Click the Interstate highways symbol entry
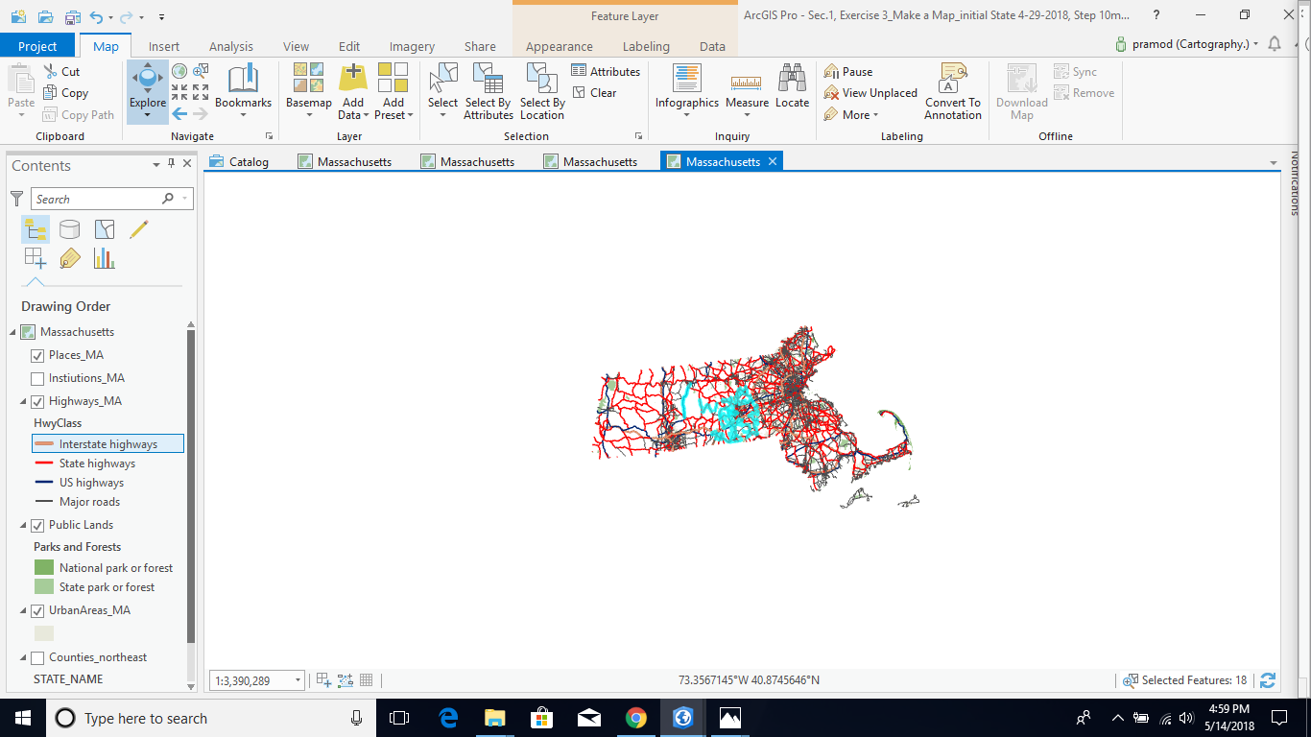 [x=107, y=443]
